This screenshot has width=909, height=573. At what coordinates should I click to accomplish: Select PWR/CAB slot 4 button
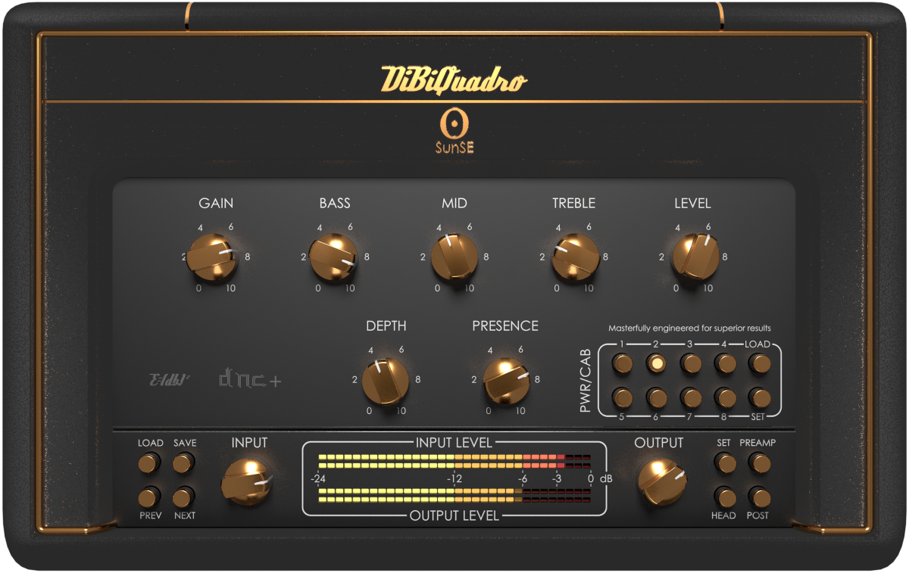tap(725, 364)
